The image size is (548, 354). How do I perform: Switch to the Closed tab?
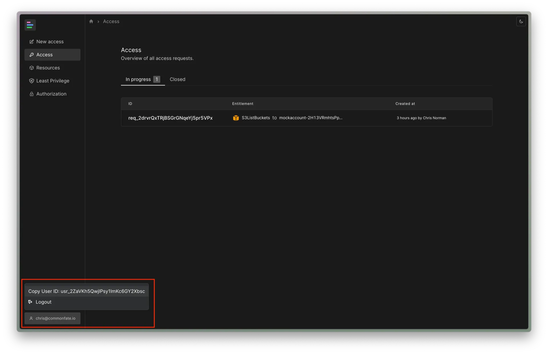[x=177, y=79]
